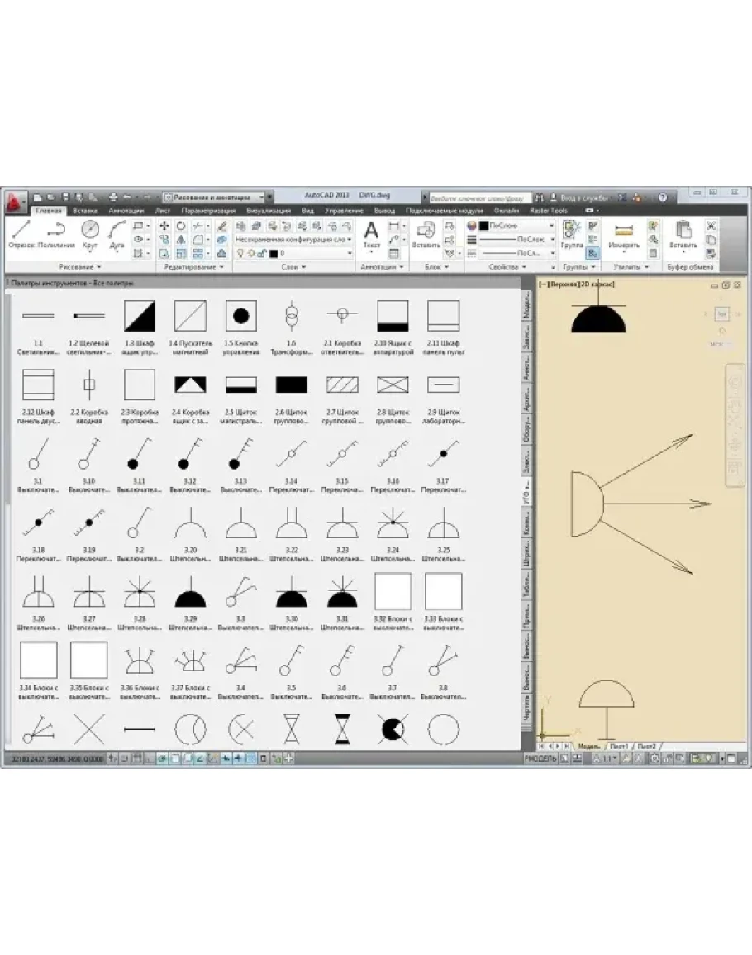The image size is (752, 955).
Task: Pick the 1.3 Шкаф palette block
Action: click(140, 316)
